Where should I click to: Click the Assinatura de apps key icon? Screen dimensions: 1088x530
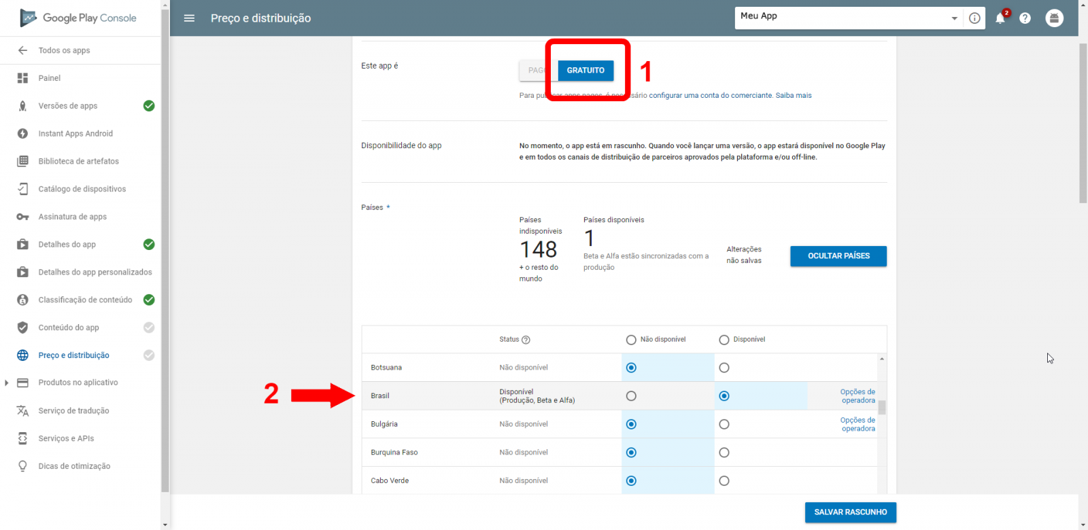(x=22, y=217)
